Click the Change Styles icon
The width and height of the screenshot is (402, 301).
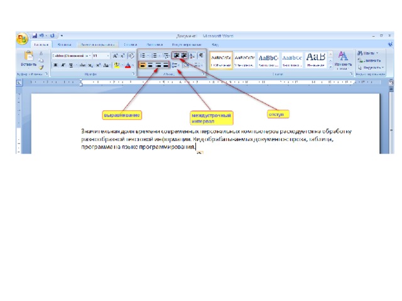tap(343, 58)
